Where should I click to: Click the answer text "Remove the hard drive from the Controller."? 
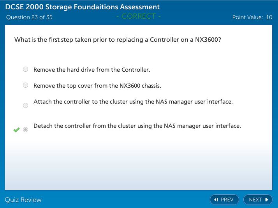pyautogui.click(x=92, y=70)
